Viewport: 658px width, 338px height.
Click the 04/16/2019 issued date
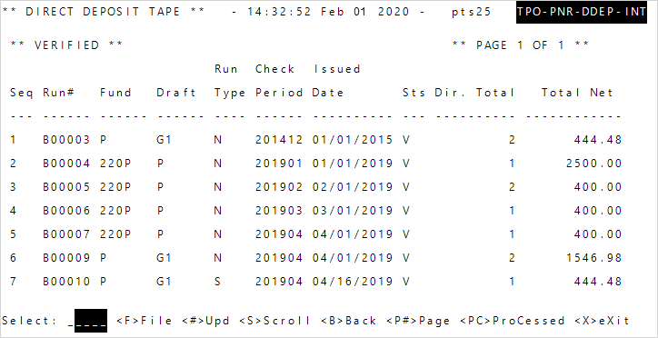click(x=353, y=281)
